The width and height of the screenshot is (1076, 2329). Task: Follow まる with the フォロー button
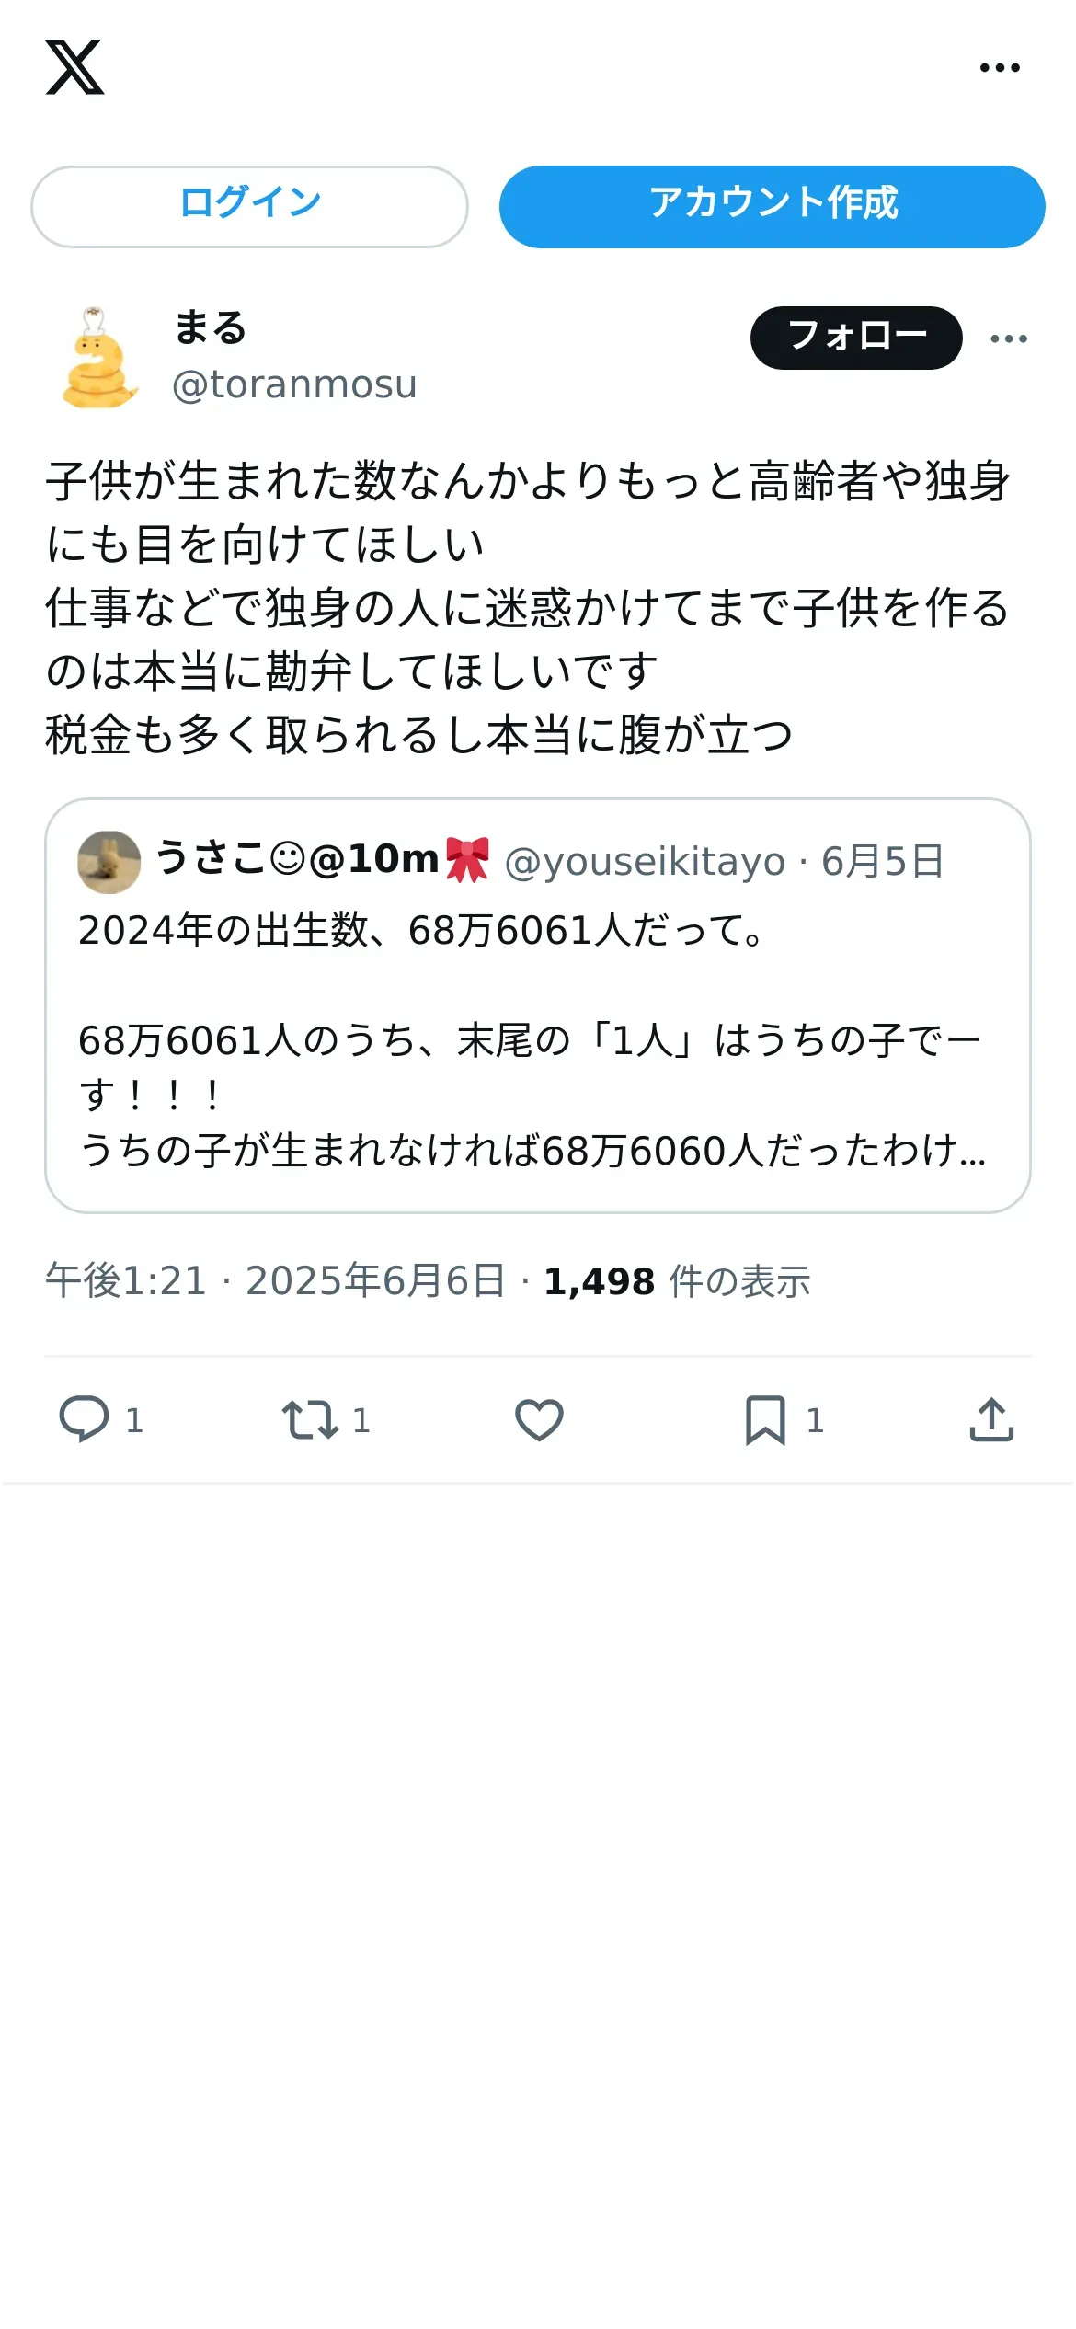[856, 338]
